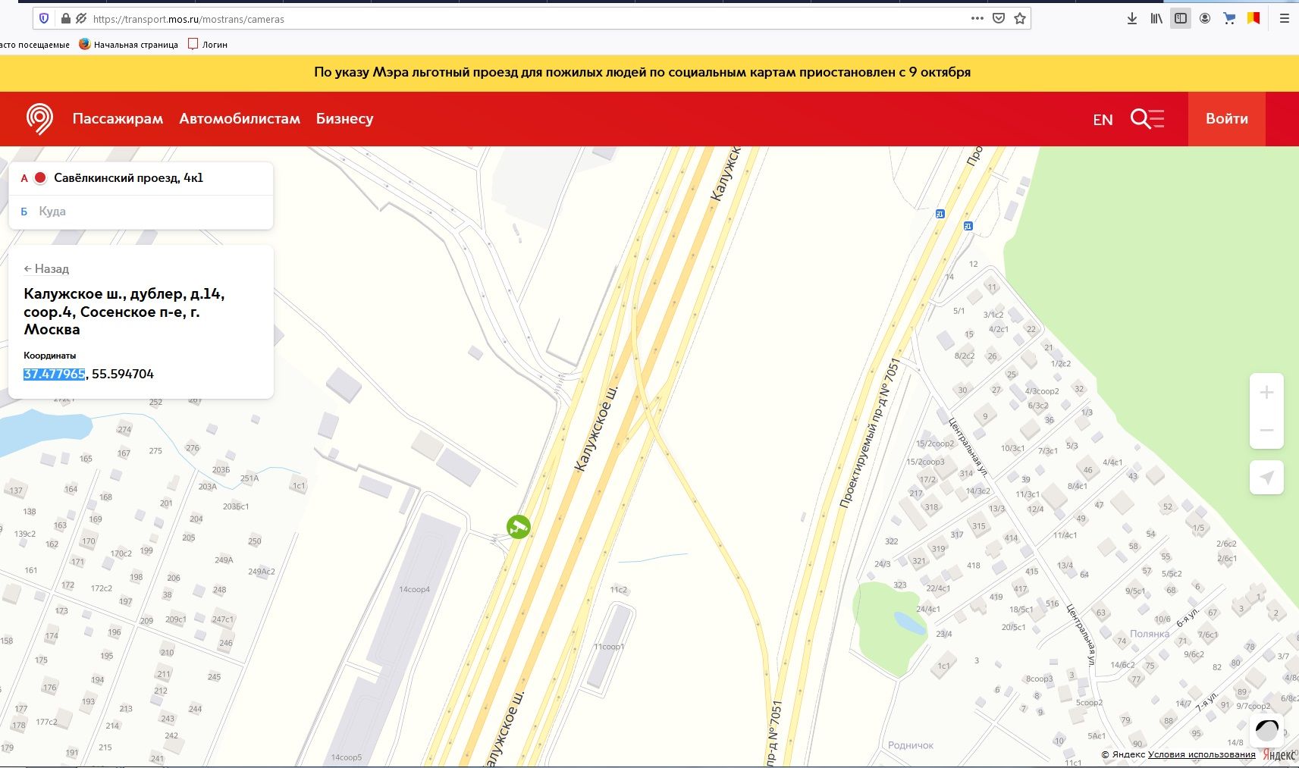1299x768 pixels.
Task: Click the green traffic camera marker
Action: (519, 526)
